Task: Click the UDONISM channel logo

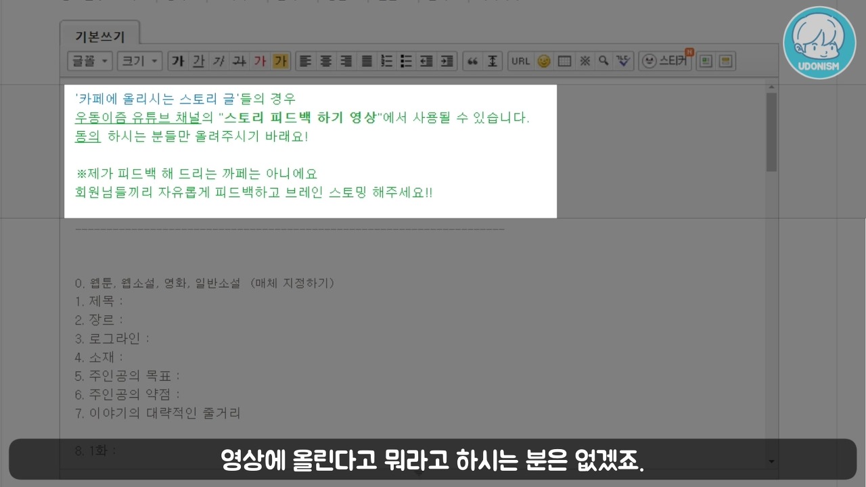Action: pyautogui.click(x=819, y=42)
